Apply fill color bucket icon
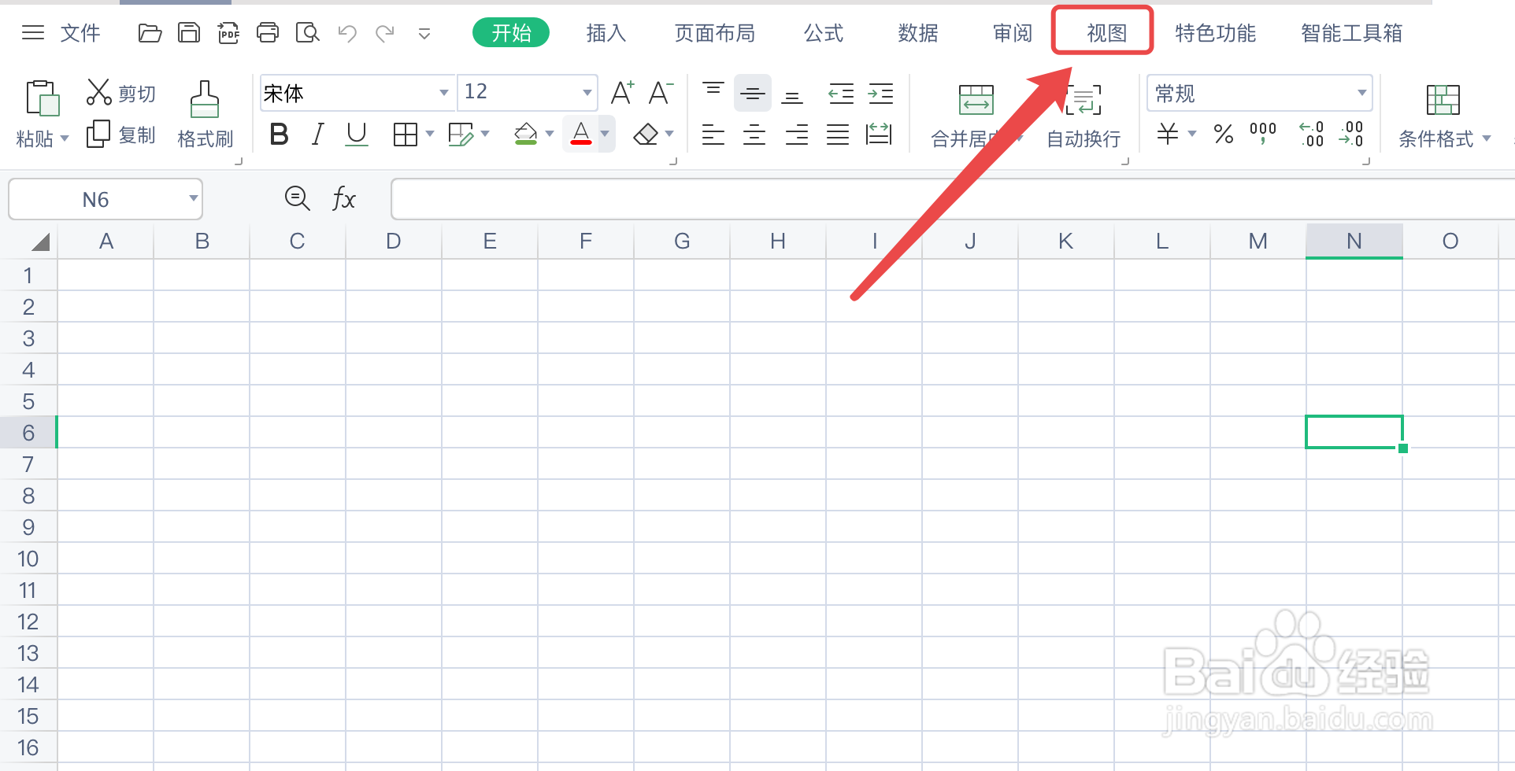This screenshot has height=771, width=1515. click(x=526, y=135)
